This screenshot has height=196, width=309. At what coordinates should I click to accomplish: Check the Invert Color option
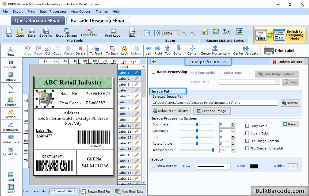pyautogui.click(x=247, y=133)
